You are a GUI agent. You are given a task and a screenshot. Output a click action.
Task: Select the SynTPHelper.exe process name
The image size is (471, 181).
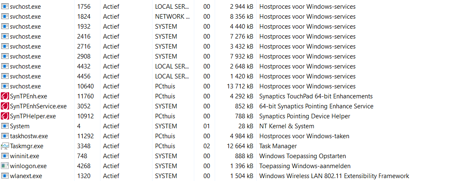33,116
